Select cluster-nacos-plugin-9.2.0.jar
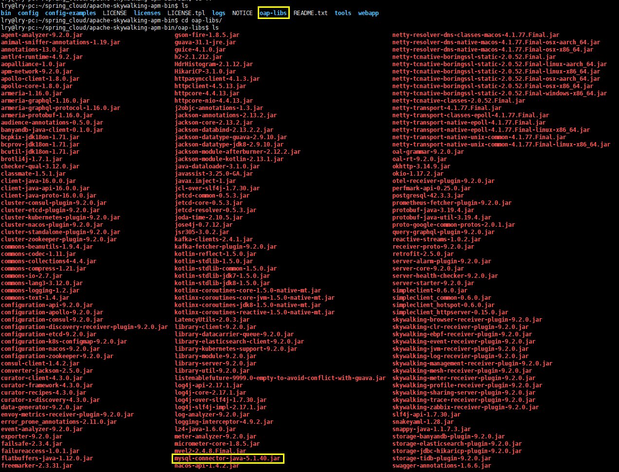 [x=52, y=225]
